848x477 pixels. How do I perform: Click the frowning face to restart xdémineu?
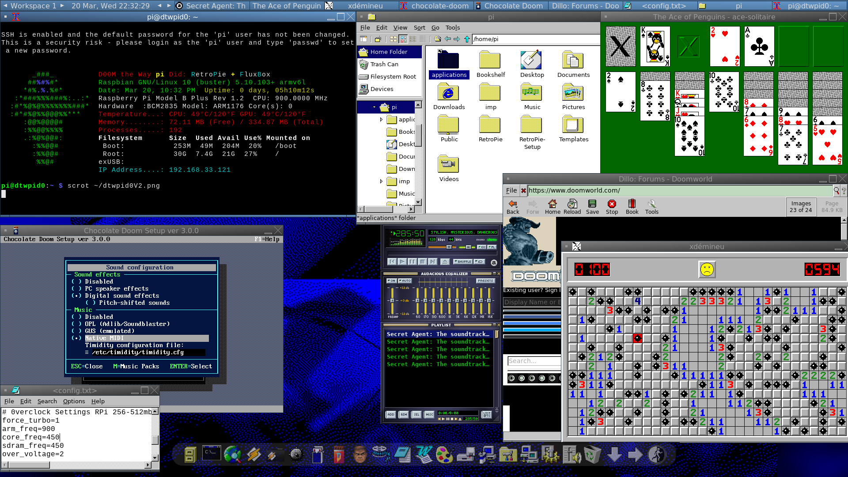pyautogui.click(x=707, y=269)
